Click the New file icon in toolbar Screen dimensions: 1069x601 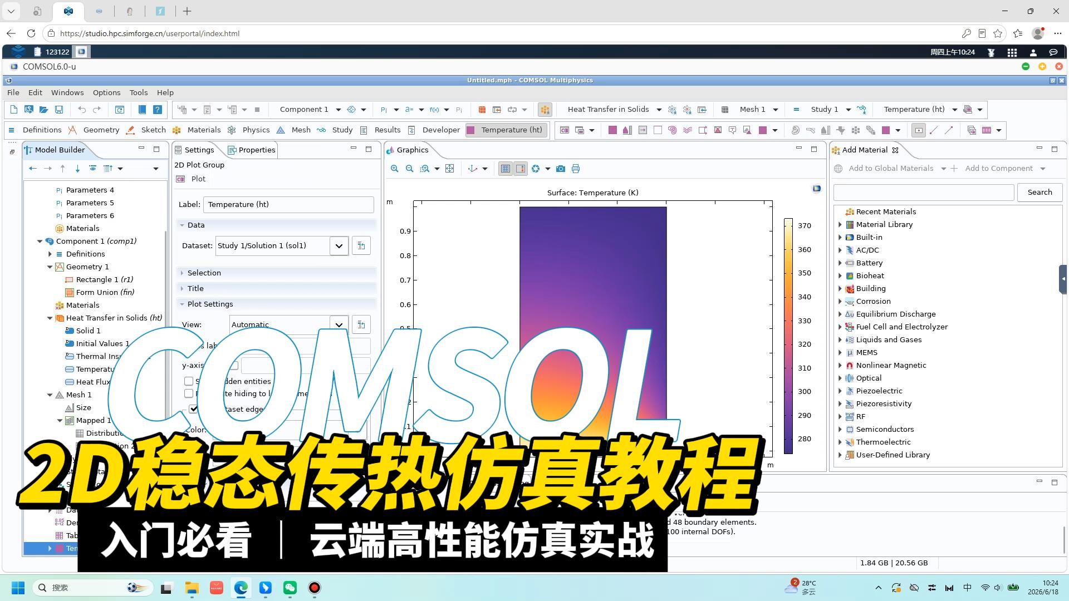point(14,110)
